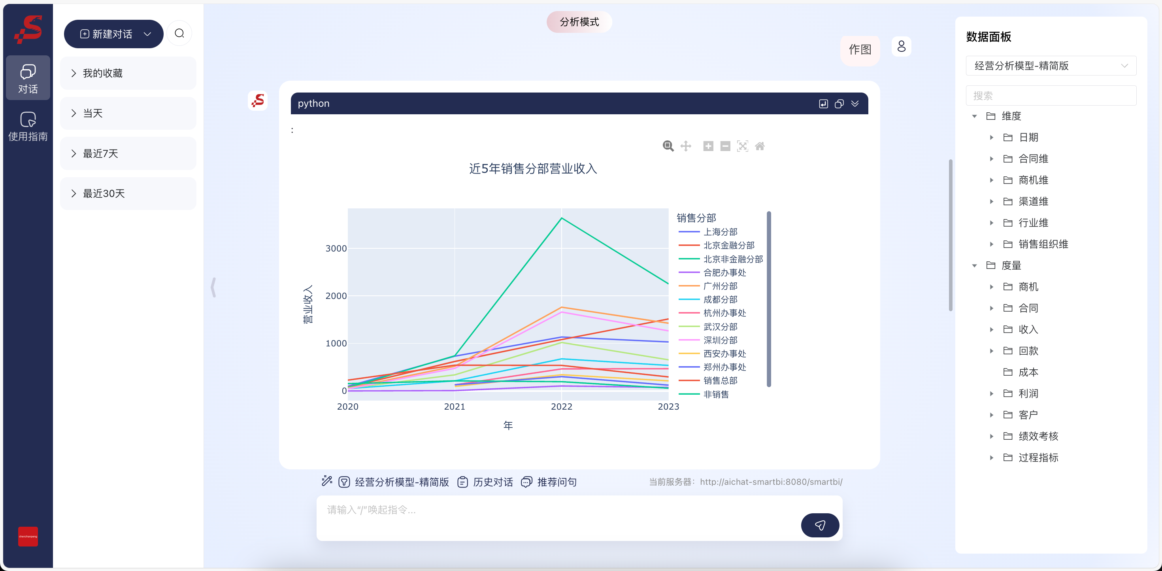
Task: Open the 经营分析模型-精简版 model dropdown
Action: tap(1051, 66)
